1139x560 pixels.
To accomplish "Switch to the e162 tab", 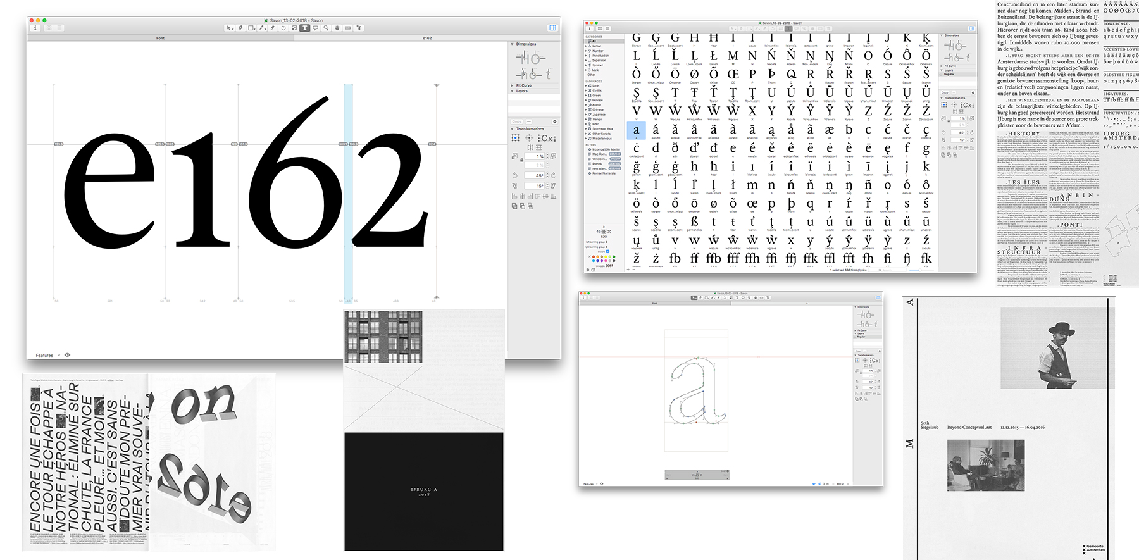I will [427, 38].
